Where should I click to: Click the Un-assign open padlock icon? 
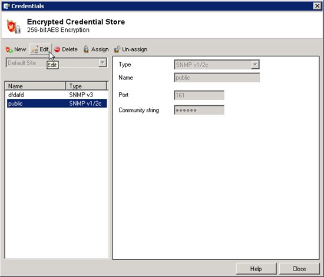tap(117, 49)
